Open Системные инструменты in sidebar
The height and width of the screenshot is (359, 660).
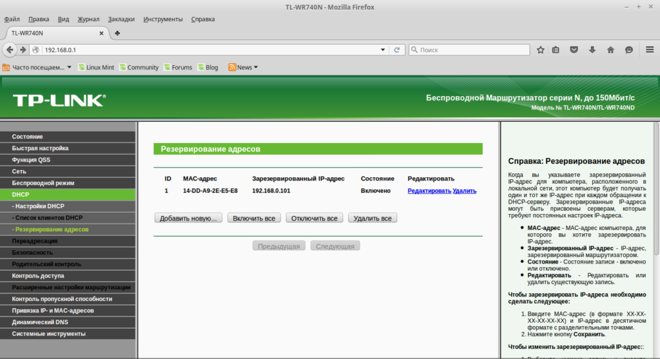point(68,333)
